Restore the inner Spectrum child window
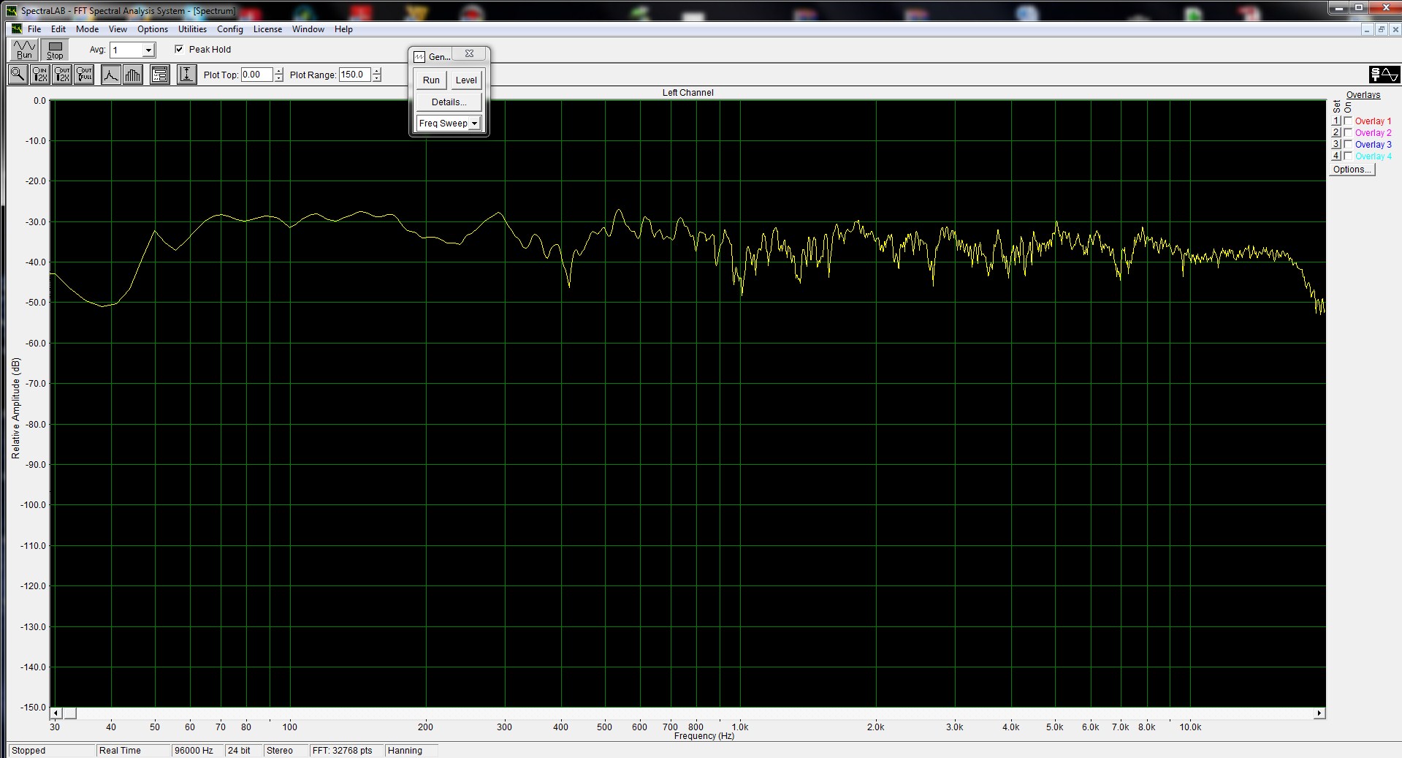Image resolution: width=1402 pixels, height=758 pixels. tap(1381, 29)
